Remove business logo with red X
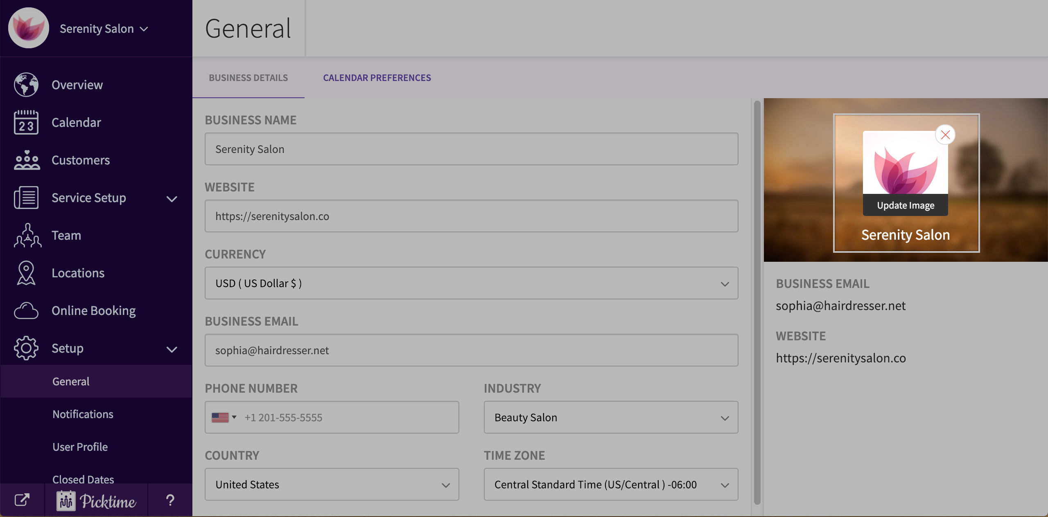 coord(945,135)
